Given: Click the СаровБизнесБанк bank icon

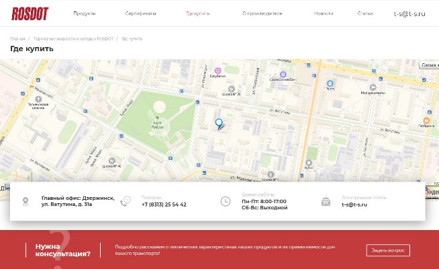Looking at the screenshot, I should tap(283, 75).
